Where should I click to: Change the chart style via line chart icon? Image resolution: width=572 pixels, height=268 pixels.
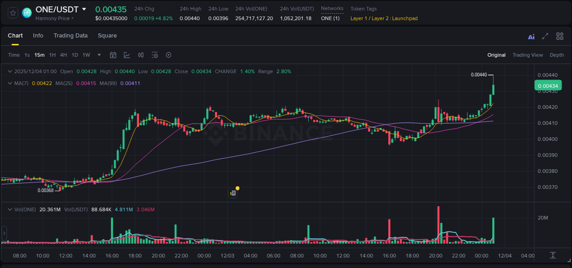coord(127,55)
